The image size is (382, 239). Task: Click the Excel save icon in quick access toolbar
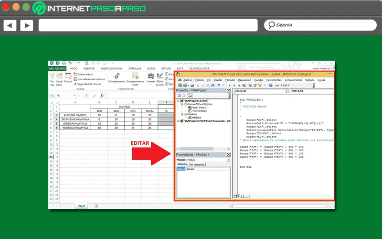[x=64, y=63]
